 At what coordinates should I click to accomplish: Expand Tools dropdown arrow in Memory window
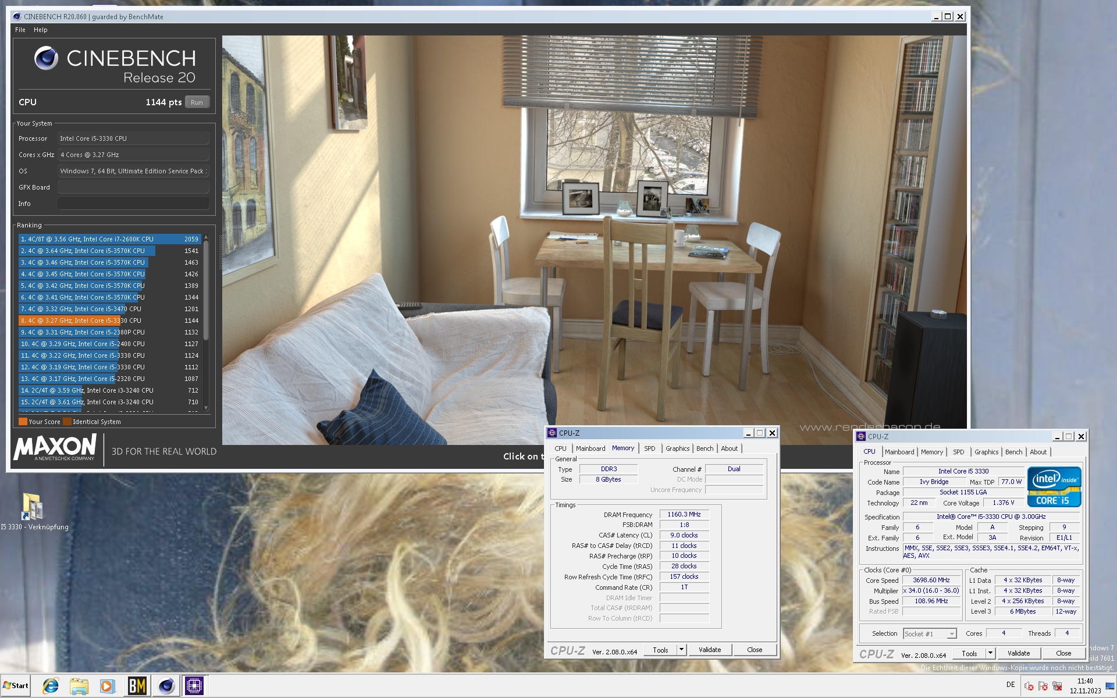point(682,650)
